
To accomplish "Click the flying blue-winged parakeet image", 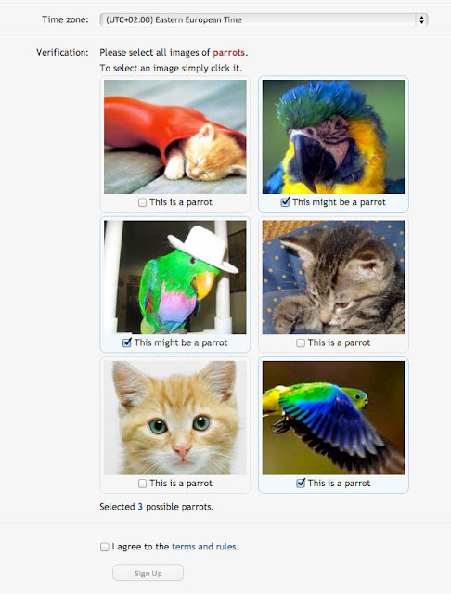I will tap(333, 418).
